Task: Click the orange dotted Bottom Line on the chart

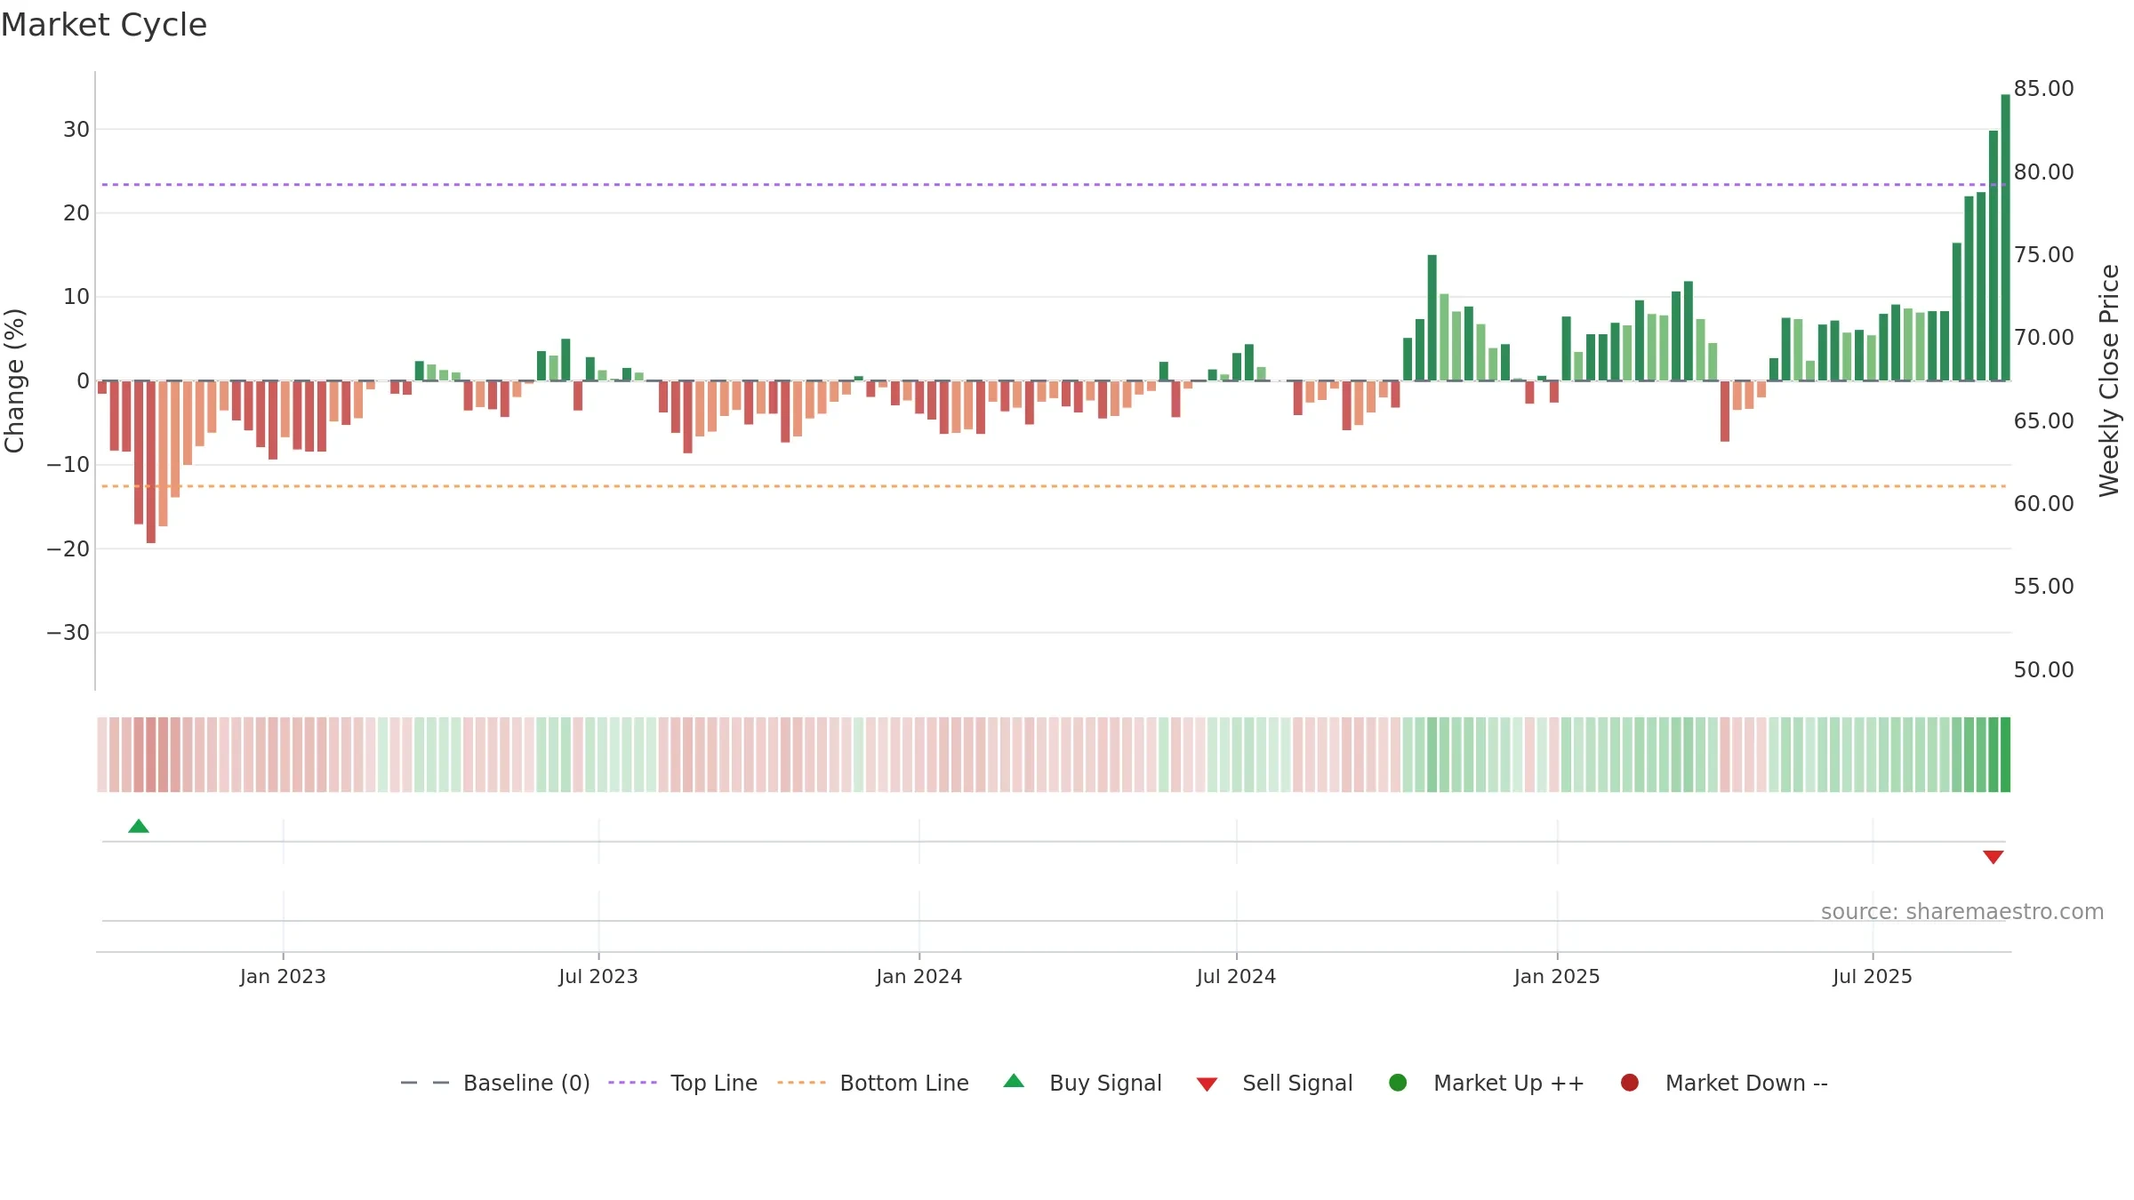Action: coord(1054,486)
